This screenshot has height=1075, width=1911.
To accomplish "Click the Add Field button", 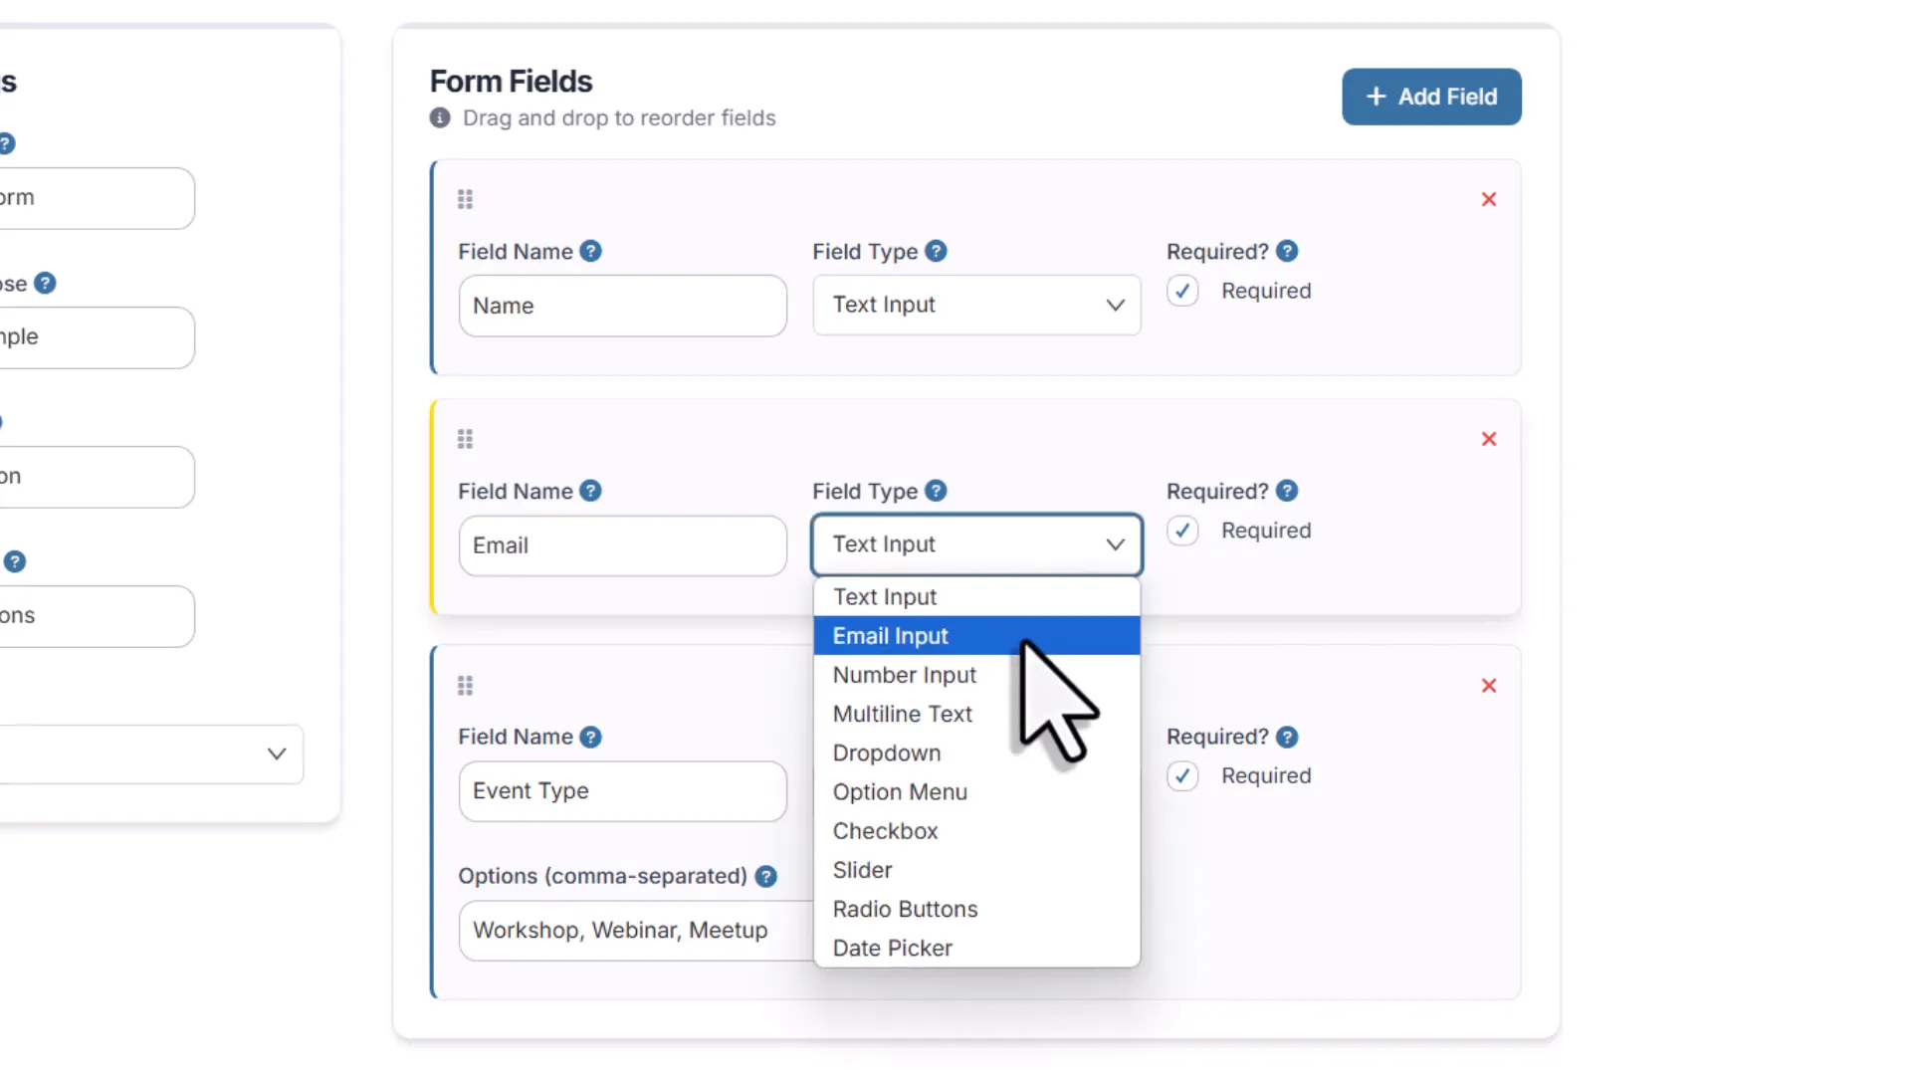I will point(1430,97).
